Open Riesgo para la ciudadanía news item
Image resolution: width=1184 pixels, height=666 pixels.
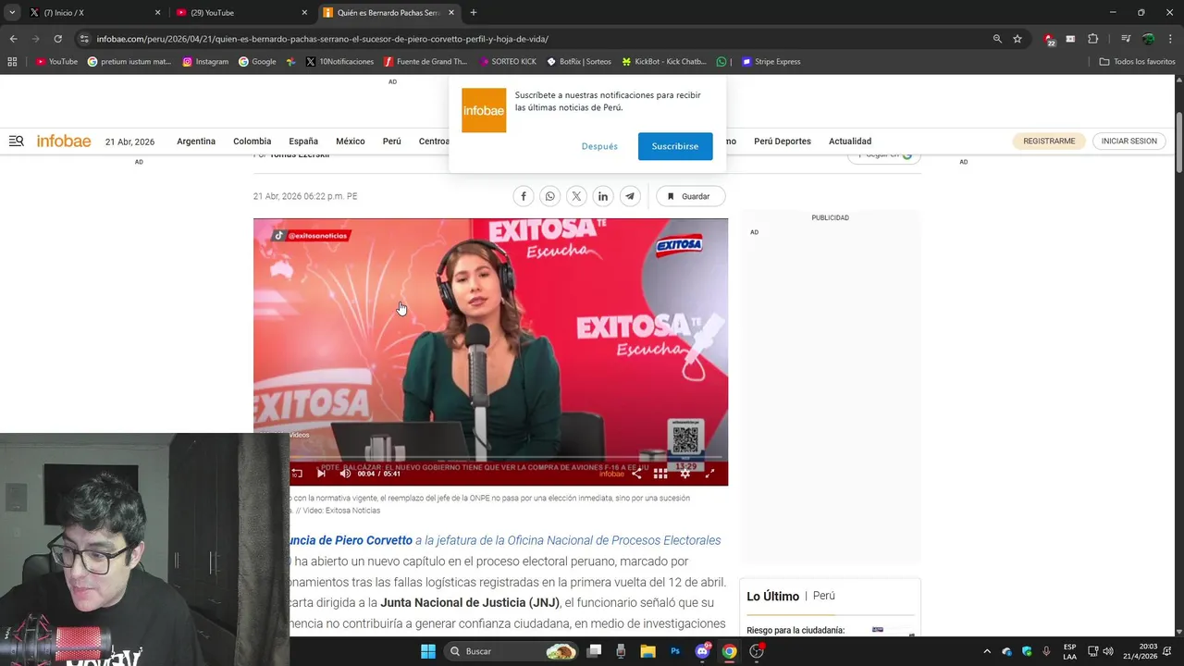(x=795, y=630)
